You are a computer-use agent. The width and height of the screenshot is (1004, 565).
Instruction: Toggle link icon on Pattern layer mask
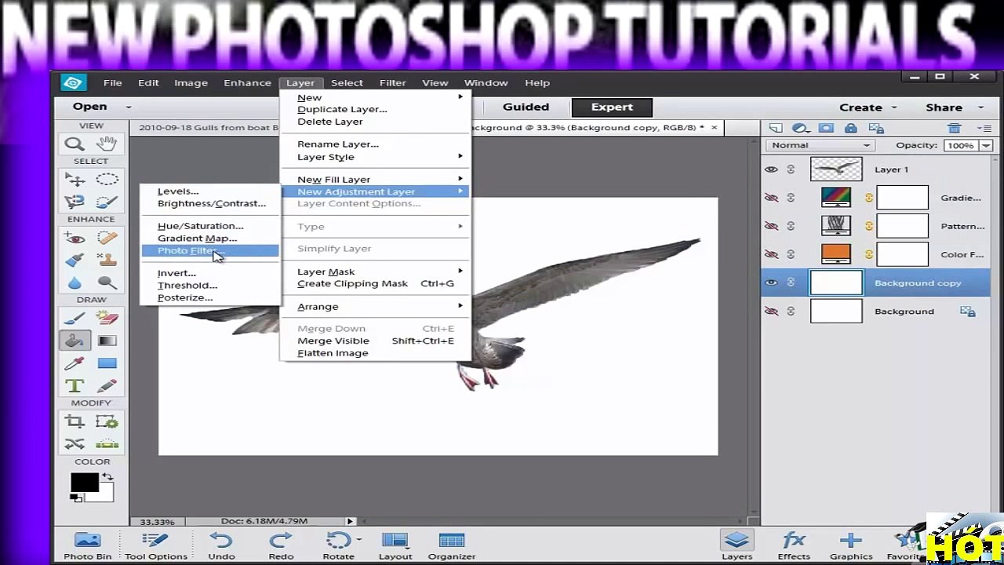pos(868,226)
